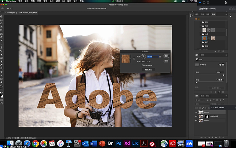Select the Type tool in the toolbar

coord(2,72)
